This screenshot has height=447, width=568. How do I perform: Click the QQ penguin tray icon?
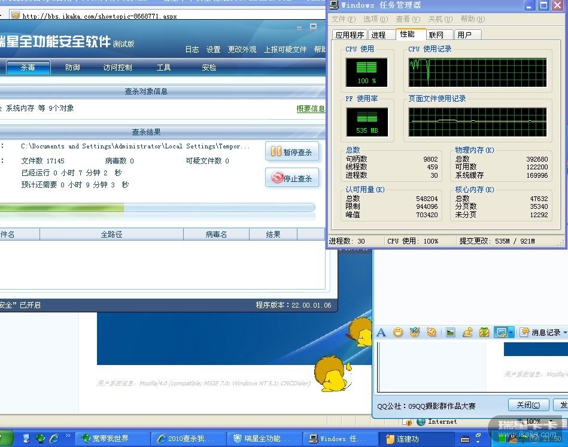coord(513,439)
